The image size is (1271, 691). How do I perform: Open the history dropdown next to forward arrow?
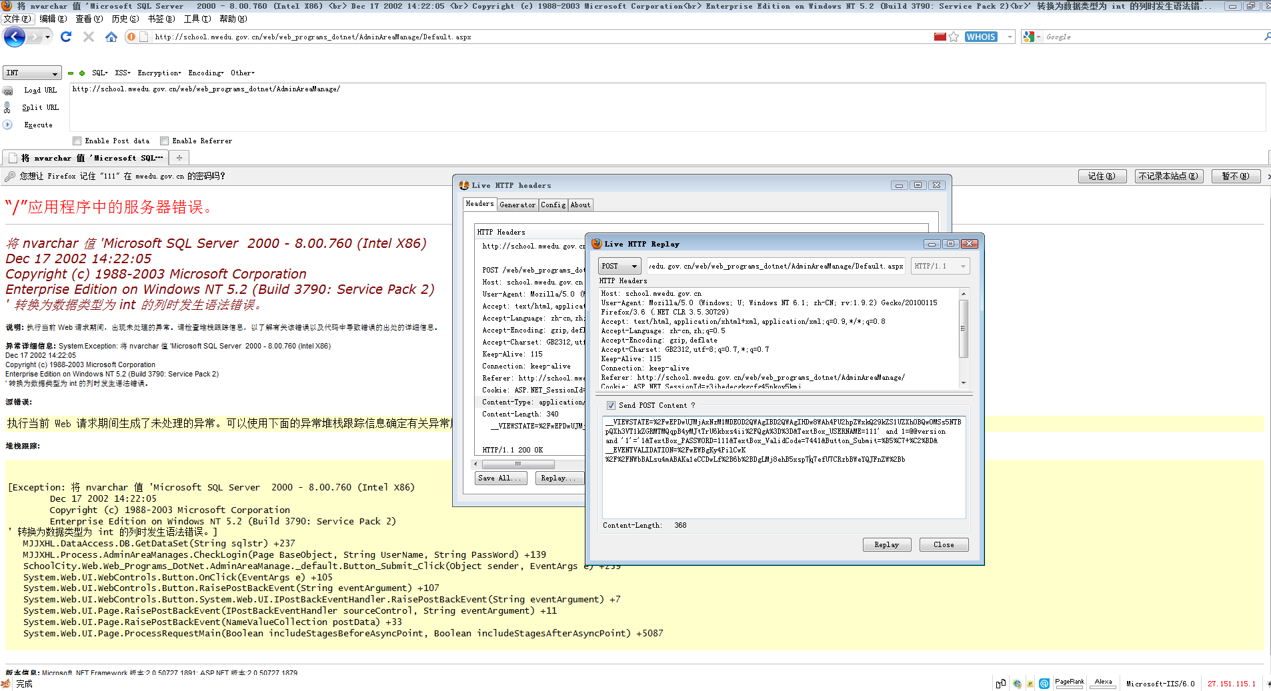(x=47, y=37)
